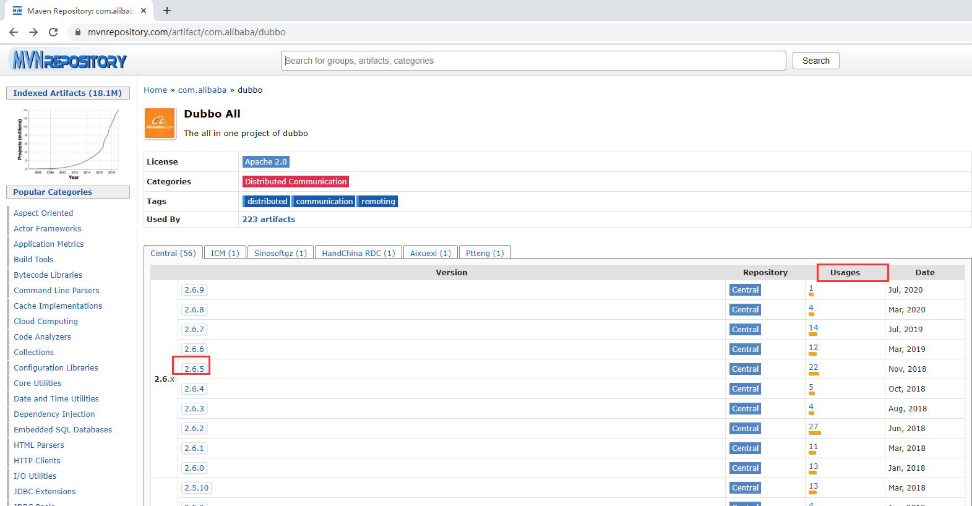This screenshot has width=972, height=506.
Task: Open version 2.5.10
Action: pos(197,487)
